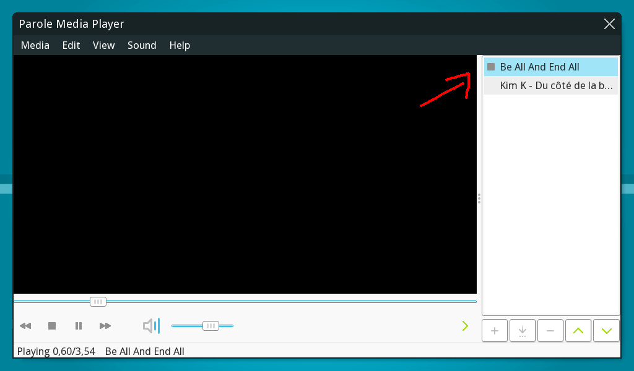Select the Kim K - Du côté track
Screen dimensions: 634x371
(555, 85)
